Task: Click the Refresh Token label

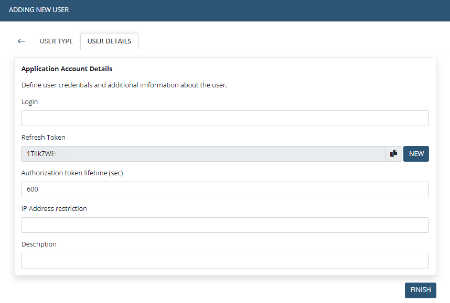Action: pos(43,138)
